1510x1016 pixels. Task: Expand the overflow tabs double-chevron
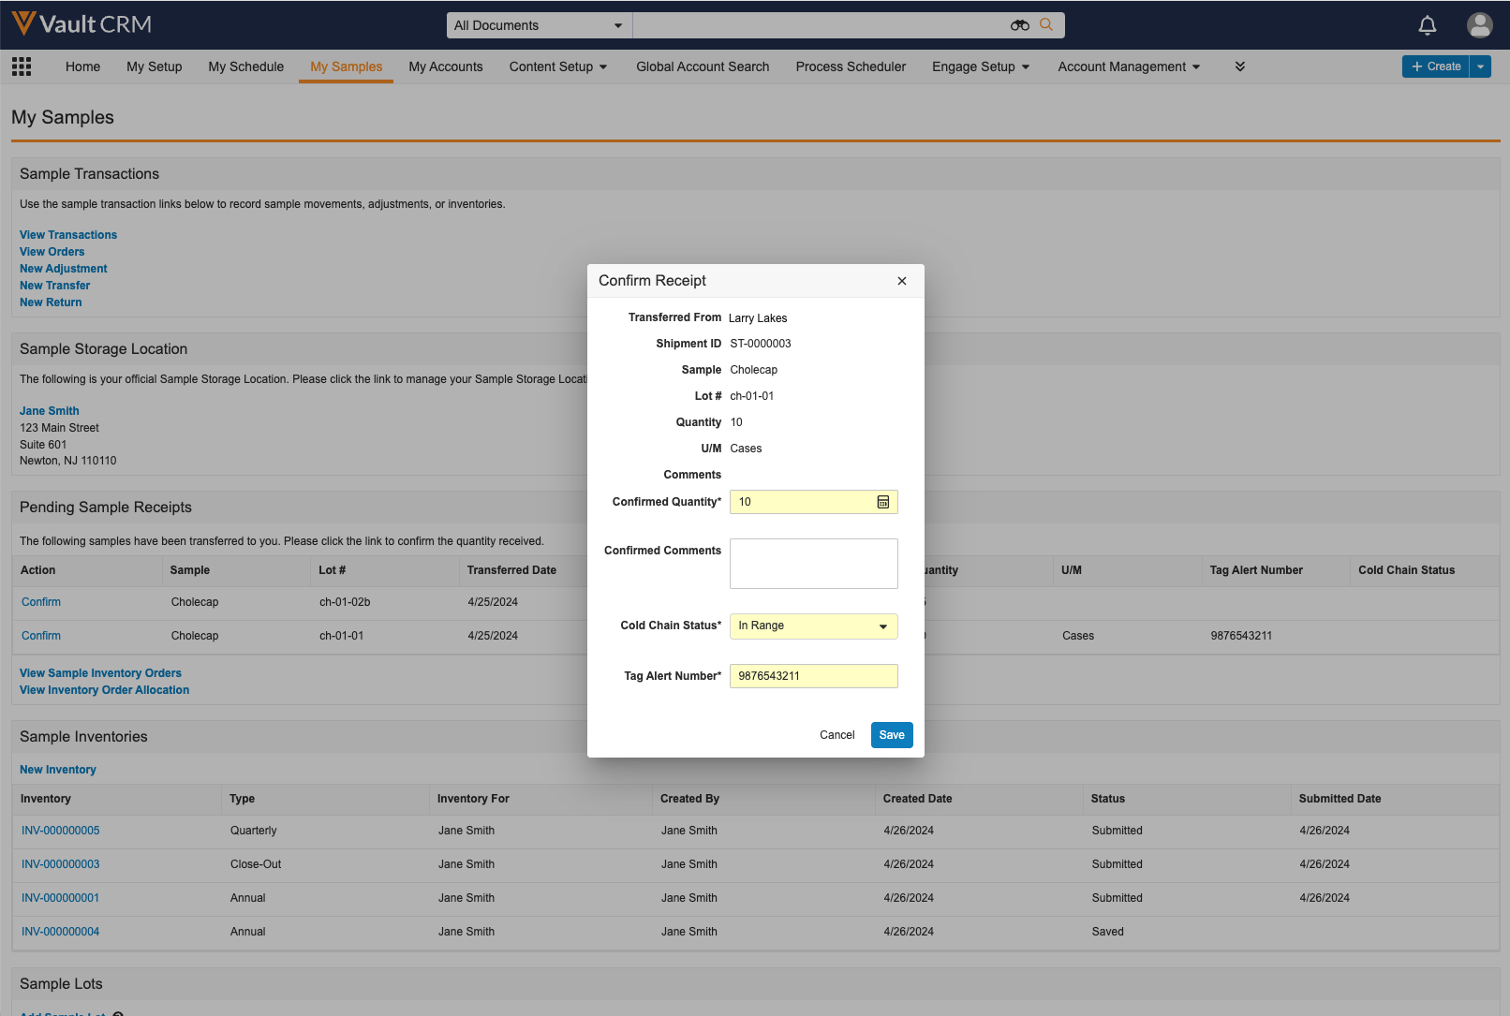tap(1239, 66)
